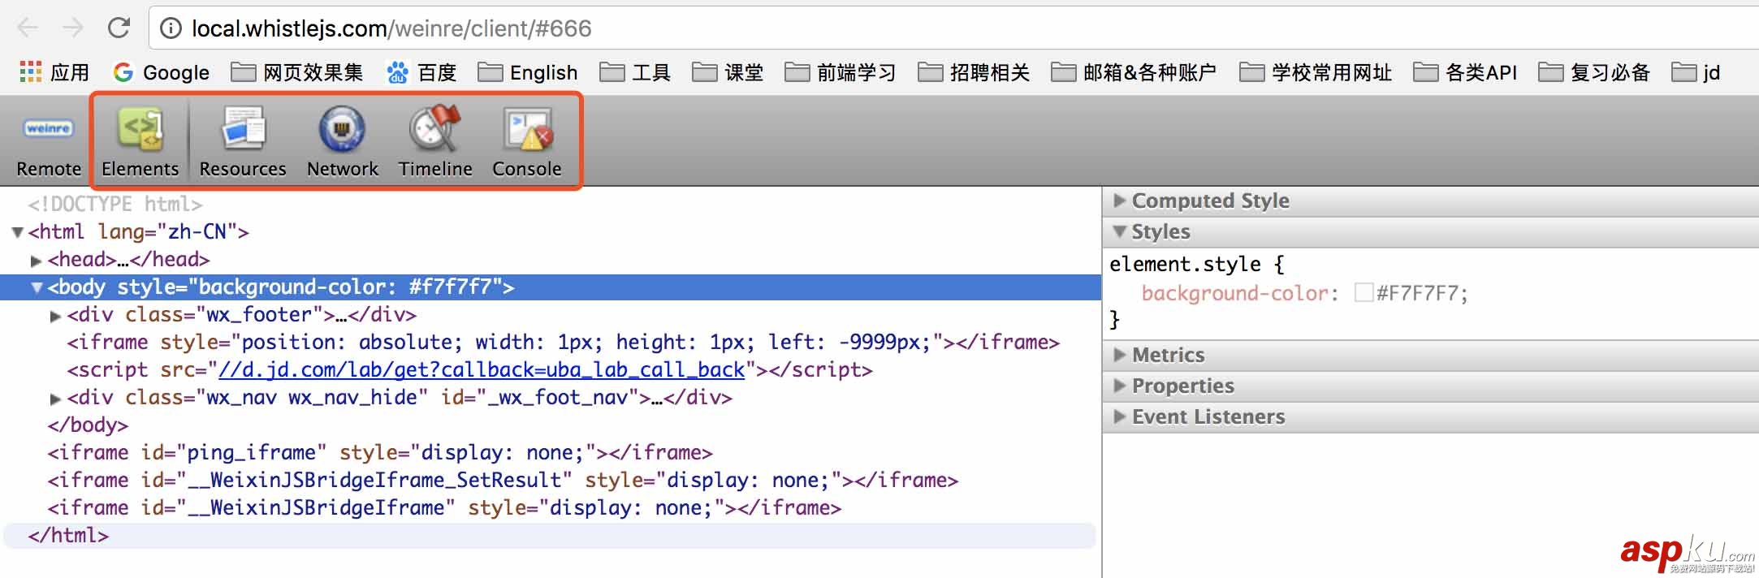This screenshot has height=578, width=1759.
Task: Open the 各类API bookmark folder
Action: 1465,72
